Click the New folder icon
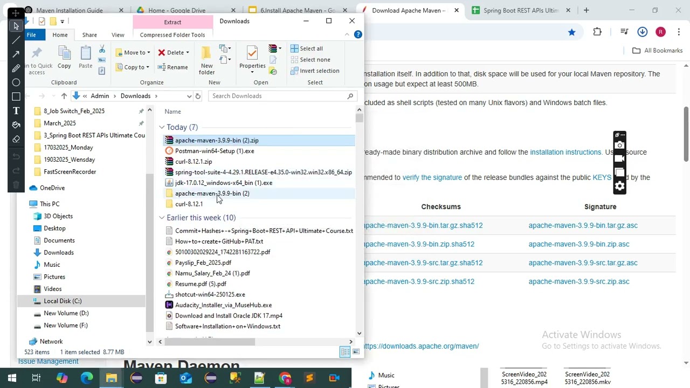Screen dimensions: 690x388 tap(206, 60)
